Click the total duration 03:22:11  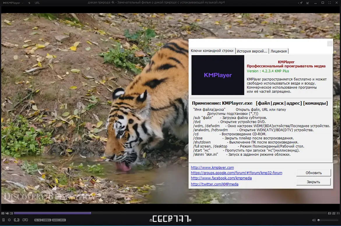334,213
